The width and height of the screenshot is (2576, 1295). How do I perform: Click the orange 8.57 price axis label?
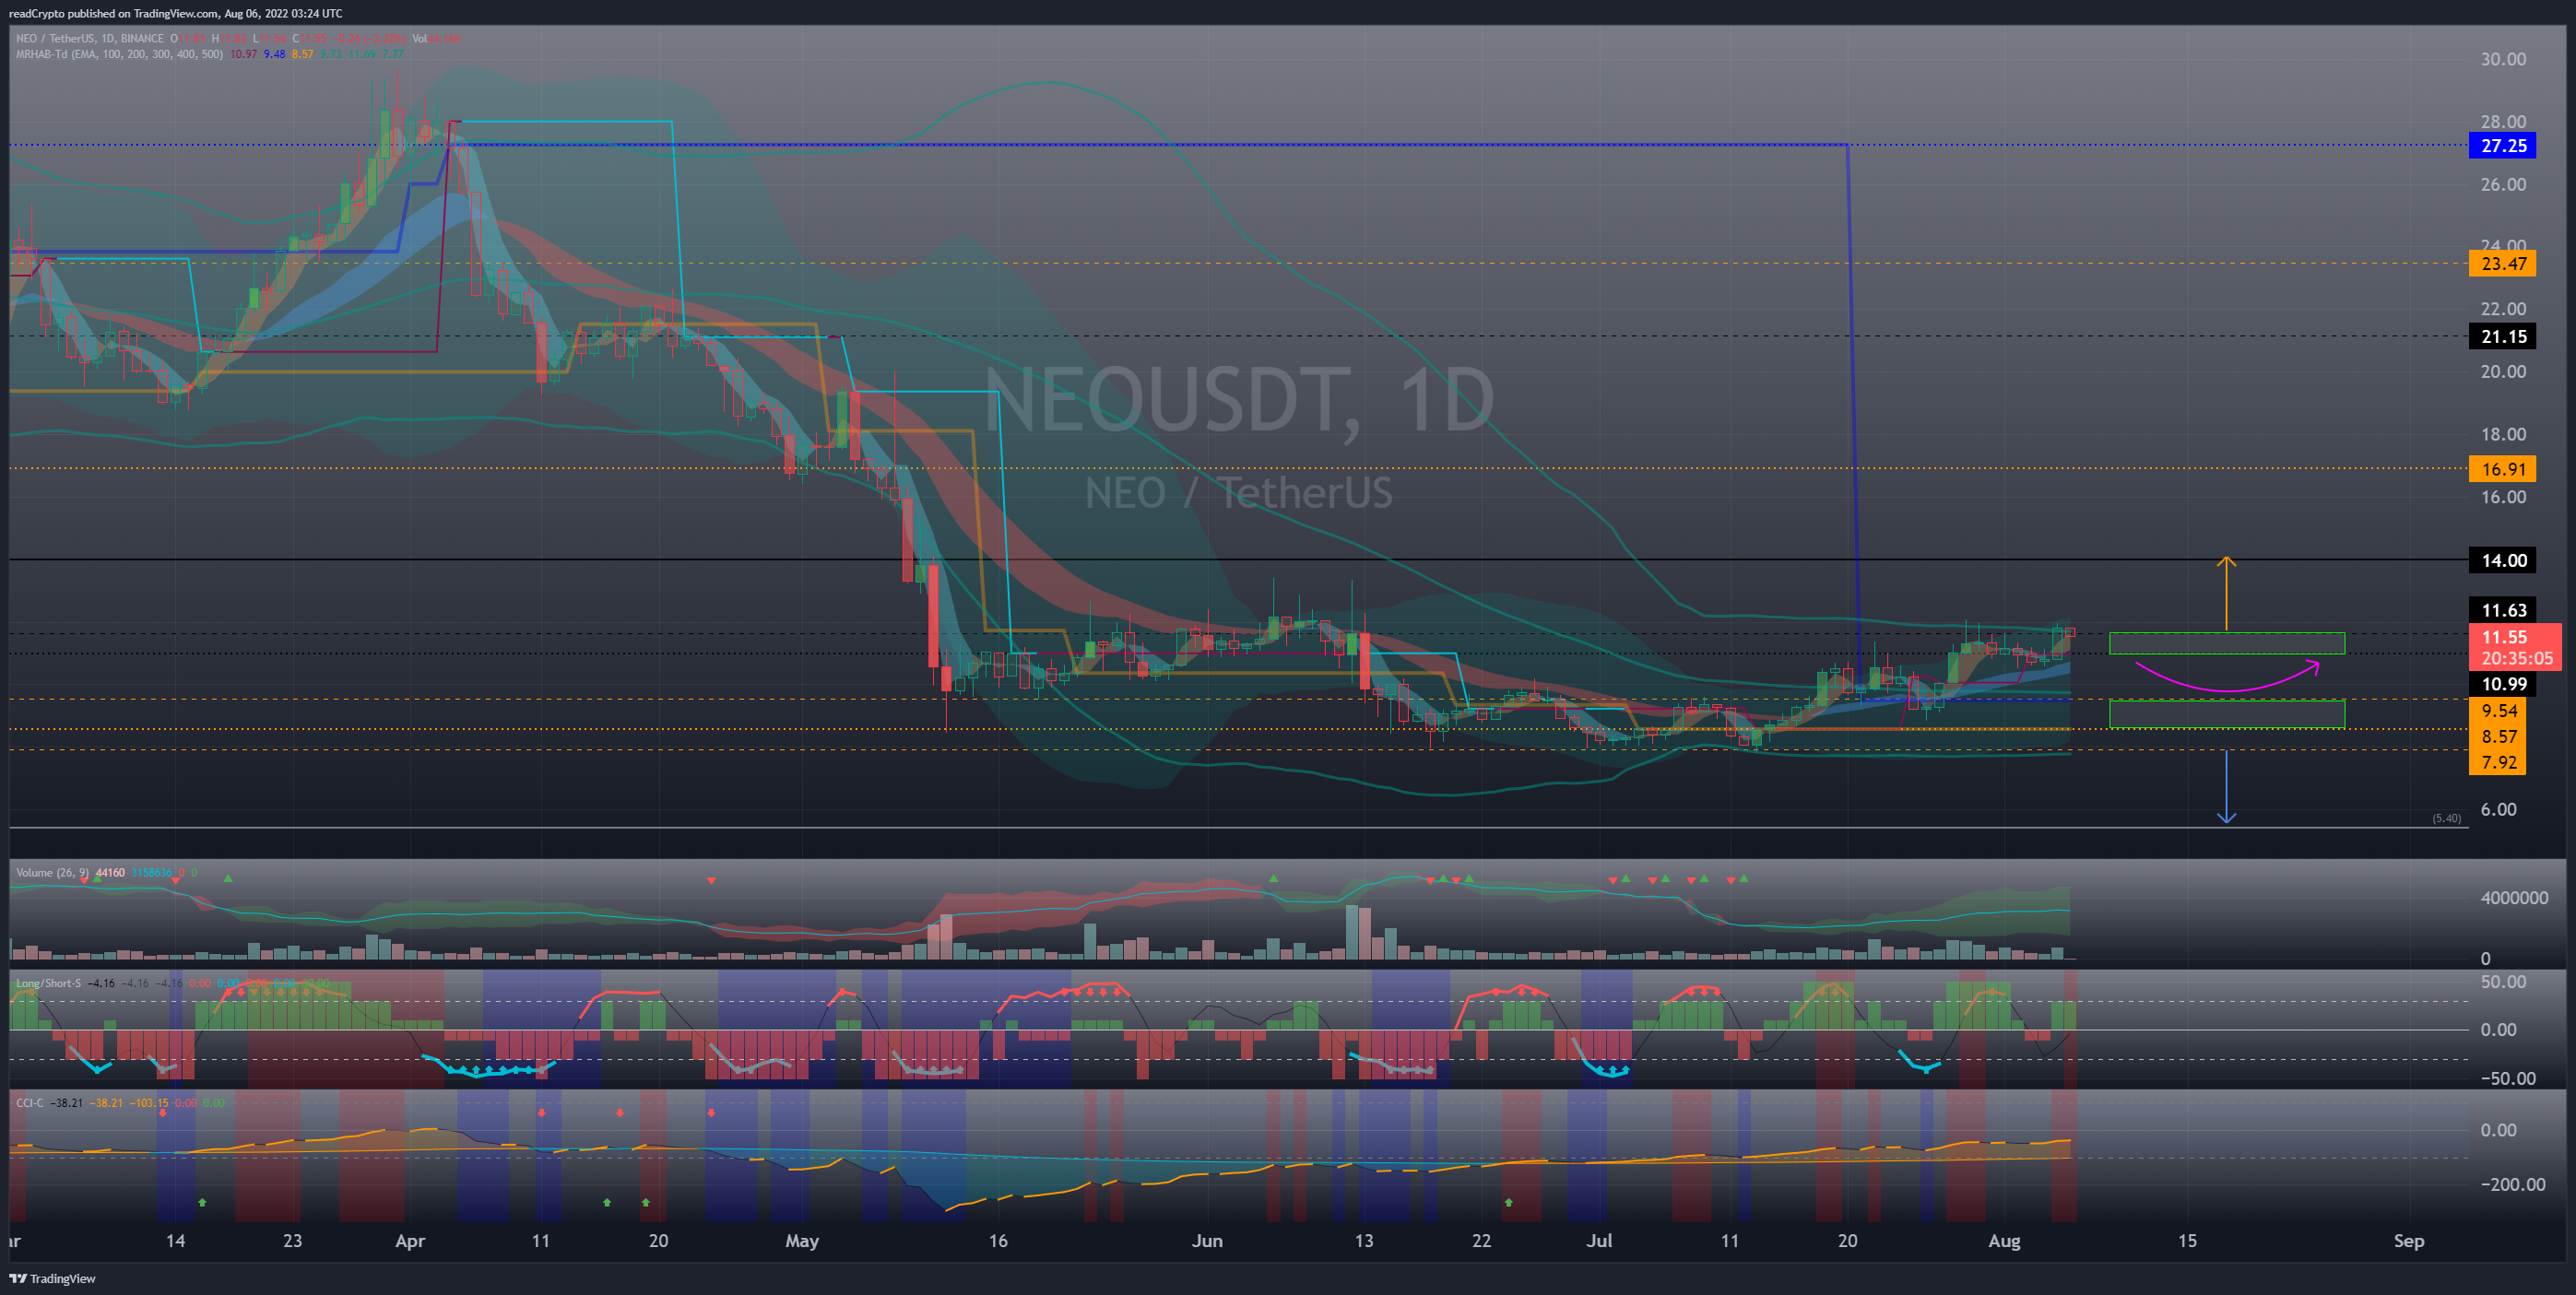pos(2499,737)
